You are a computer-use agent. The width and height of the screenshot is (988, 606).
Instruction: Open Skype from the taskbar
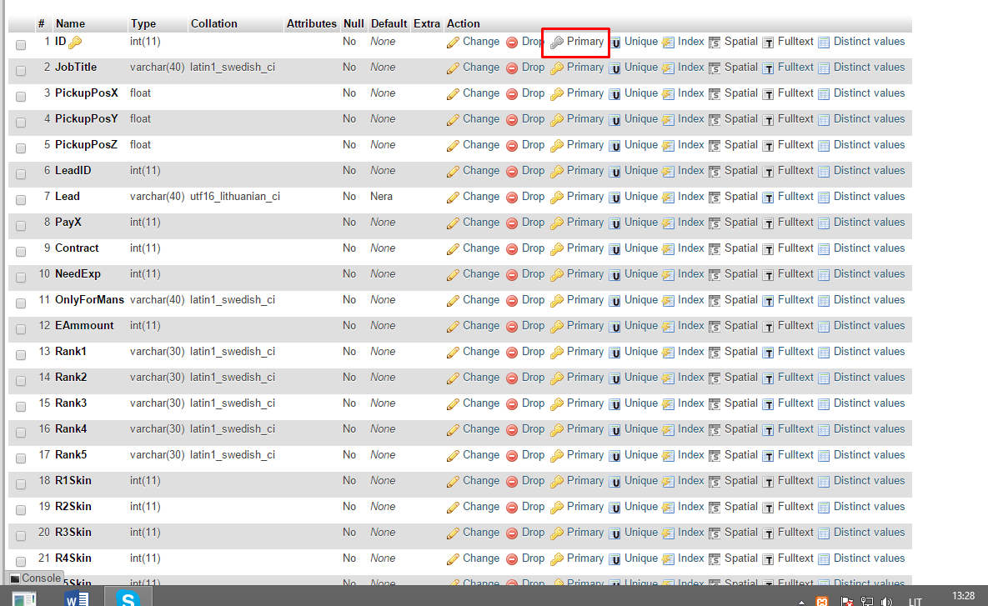(x=128, y=598)
